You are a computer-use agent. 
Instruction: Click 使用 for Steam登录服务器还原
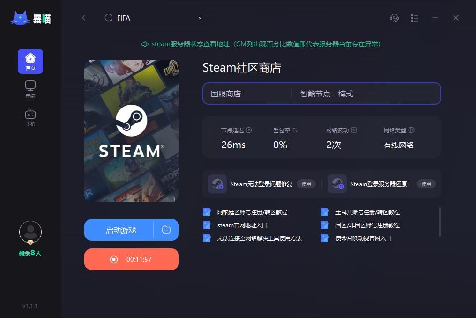(426, 184)
